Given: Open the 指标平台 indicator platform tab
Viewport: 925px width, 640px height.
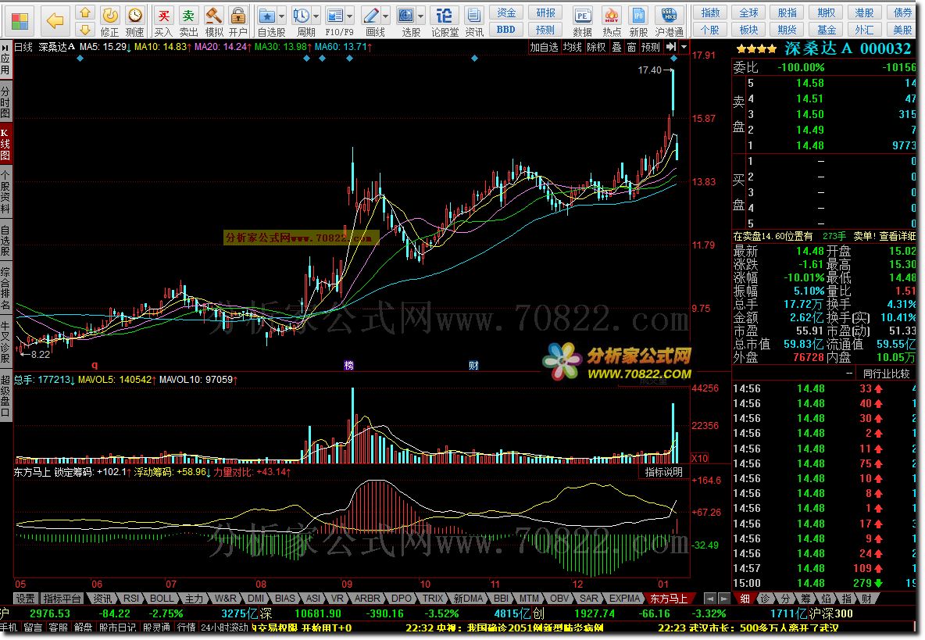Looking at the screenshot, I should click(x=62, y=598).
